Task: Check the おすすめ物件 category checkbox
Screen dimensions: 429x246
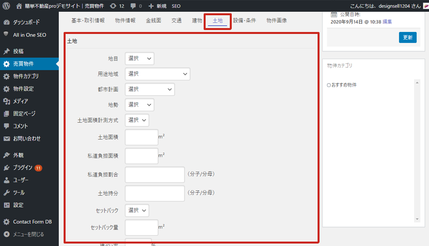Action: tap(329, 85)
